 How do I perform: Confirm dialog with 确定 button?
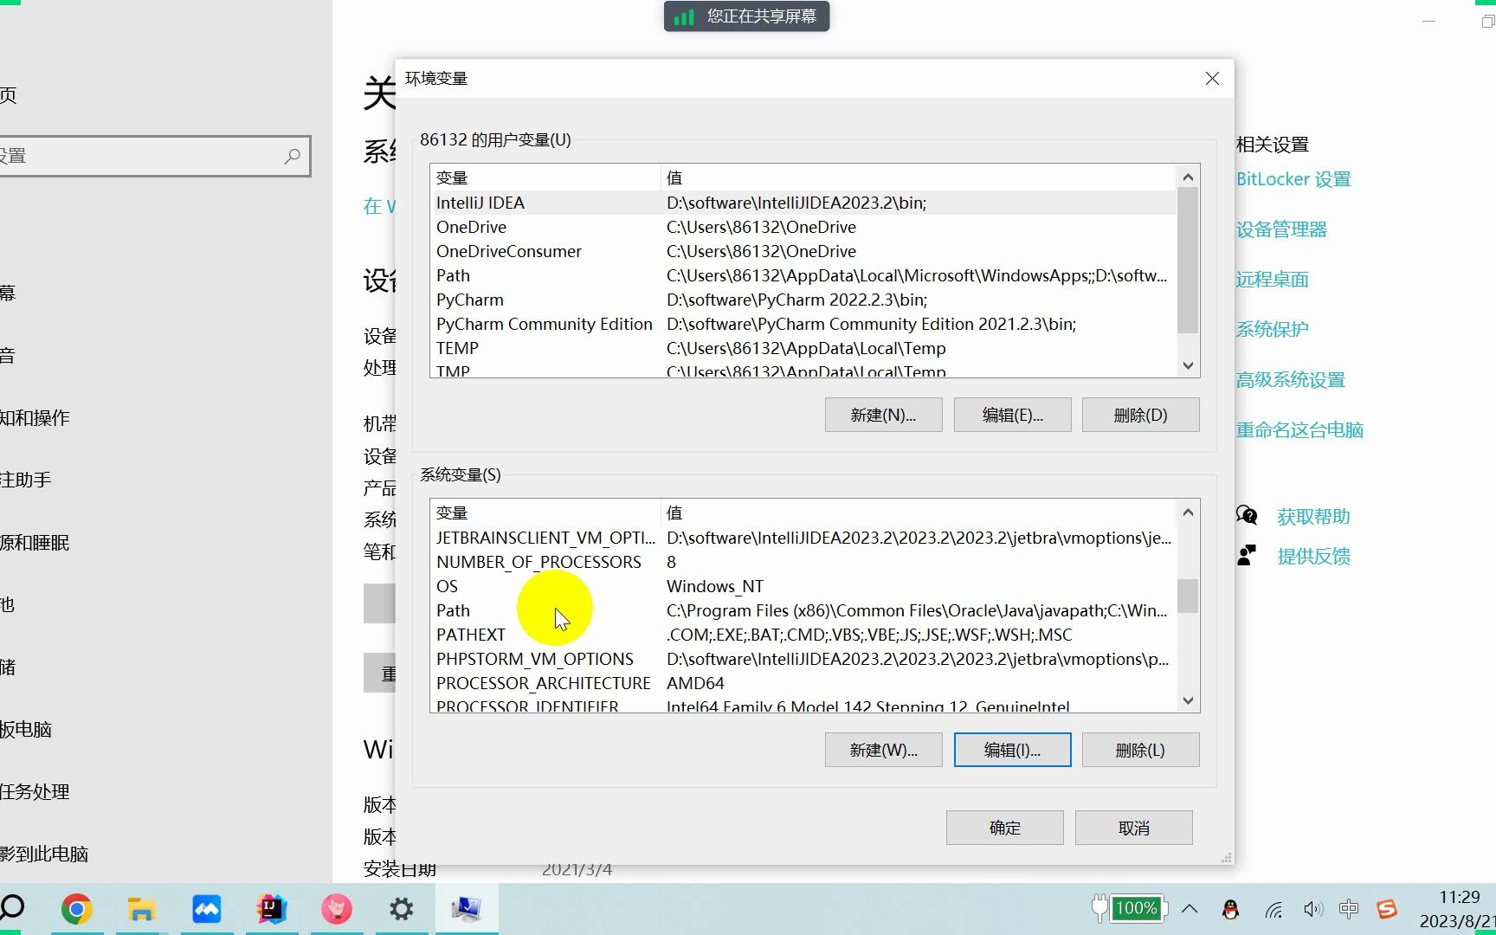pyautogui.click(x=1004, y=828)
